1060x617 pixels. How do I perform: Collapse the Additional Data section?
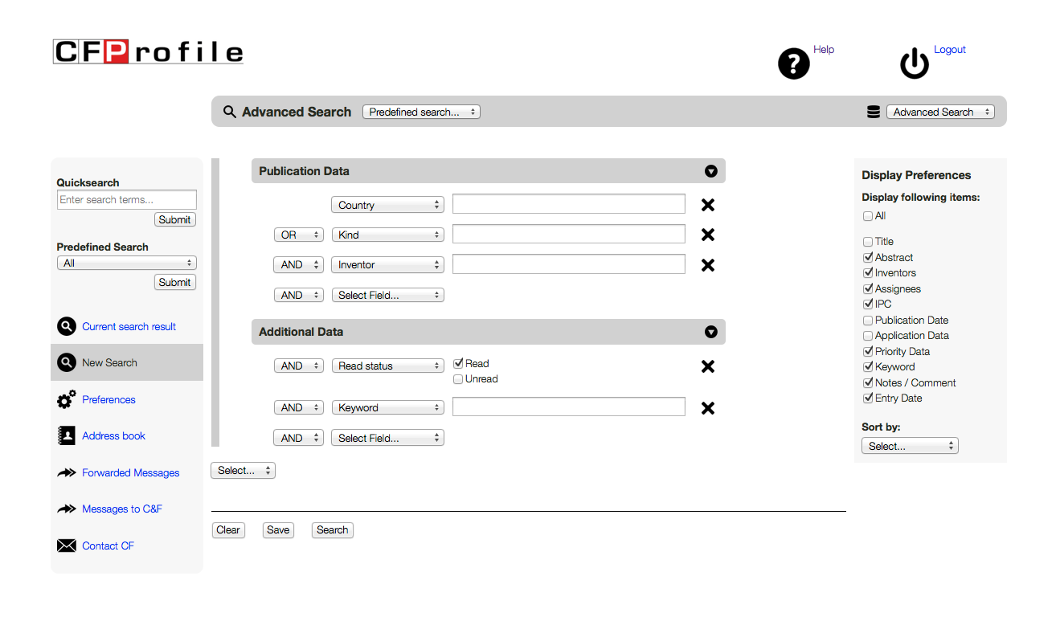[x=710, y=332]
